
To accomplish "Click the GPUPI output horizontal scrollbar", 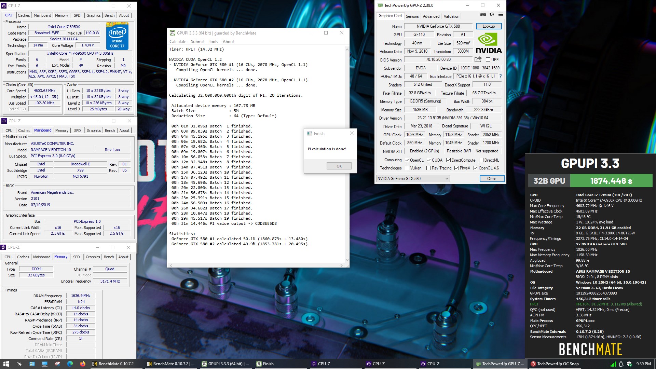I will point(256,265).
